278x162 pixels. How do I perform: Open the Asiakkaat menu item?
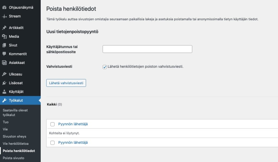(x=17, y=63)
